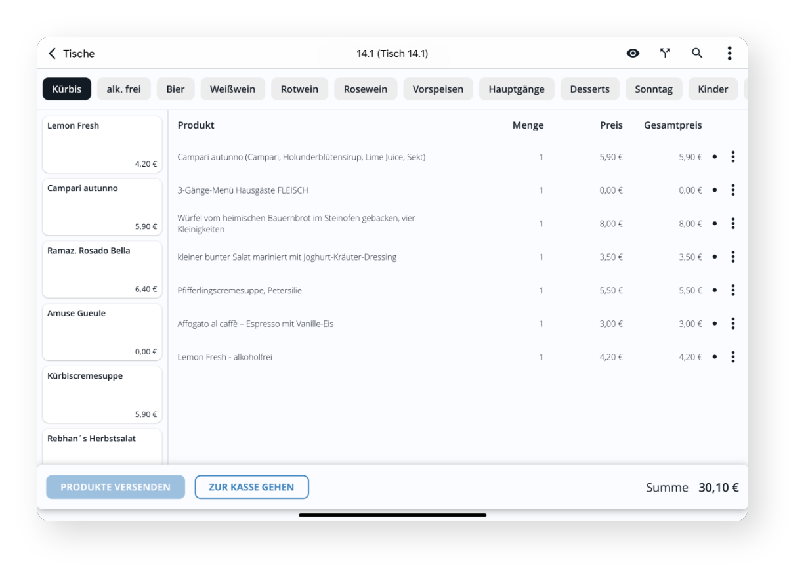Click the eye visibility icon in header

[x=633, y=53]
